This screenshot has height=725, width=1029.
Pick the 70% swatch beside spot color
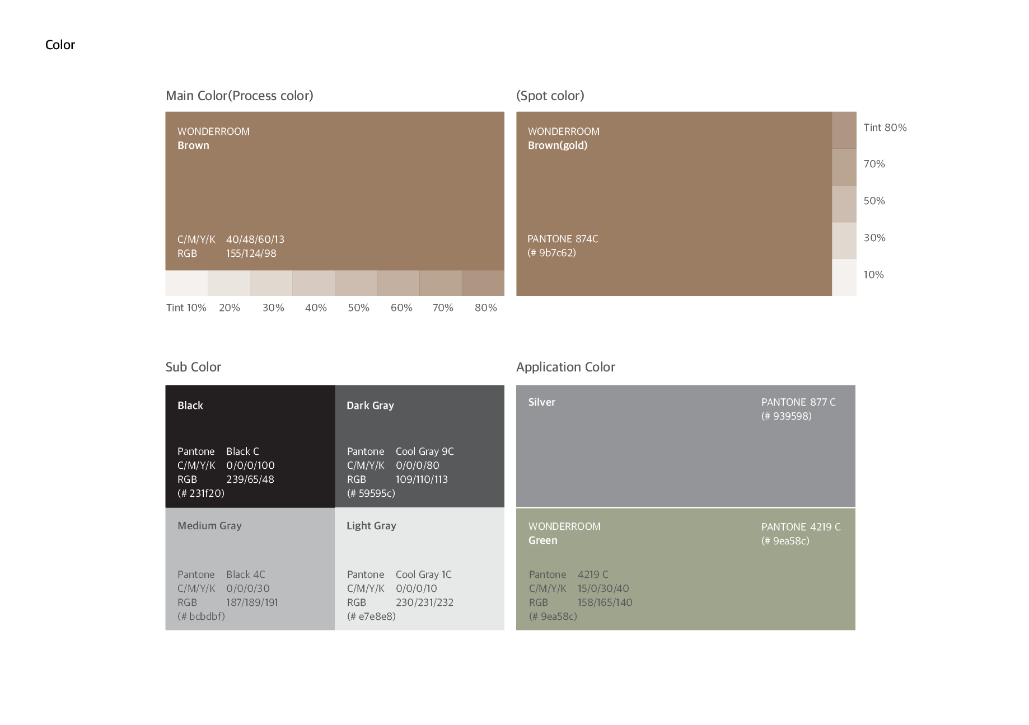(844, 167)
